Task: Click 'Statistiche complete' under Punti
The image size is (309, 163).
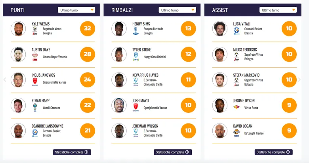Action: pos(72,152)
